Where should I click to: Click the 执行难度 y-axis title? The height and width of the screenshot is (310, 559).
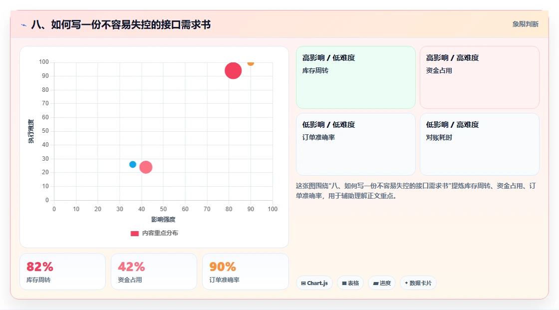click(31, 131)
